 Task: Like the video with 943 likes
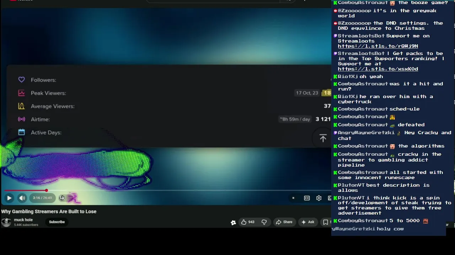(x=248, y=222)
